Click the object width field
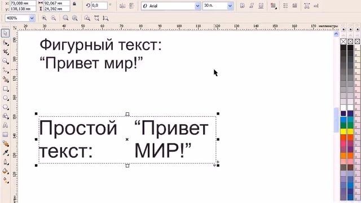 coord(56,3)
